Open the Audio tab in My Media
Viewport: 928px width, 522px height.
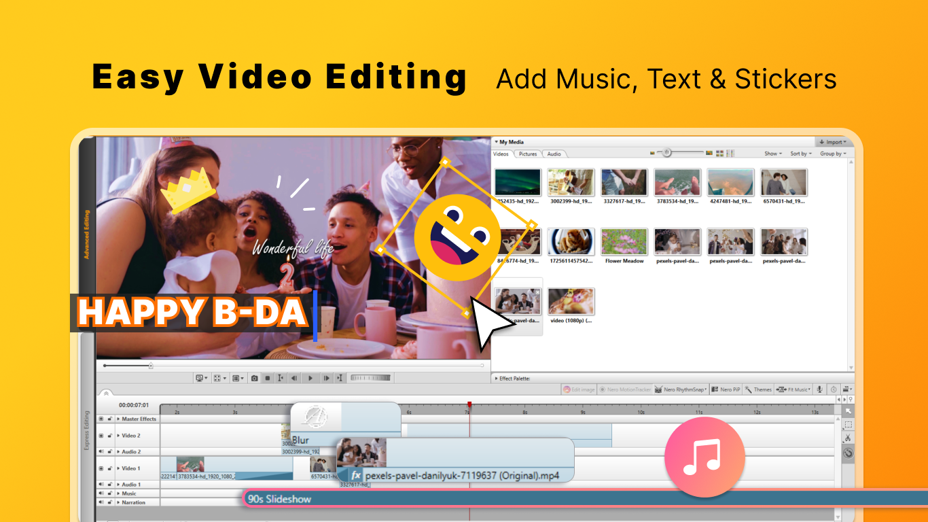553,154
